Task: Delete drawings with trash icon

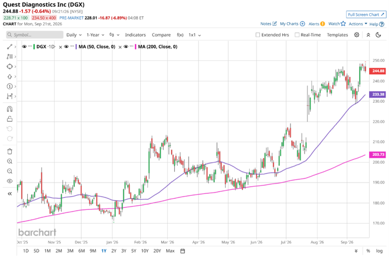Action: click(10, 151)
